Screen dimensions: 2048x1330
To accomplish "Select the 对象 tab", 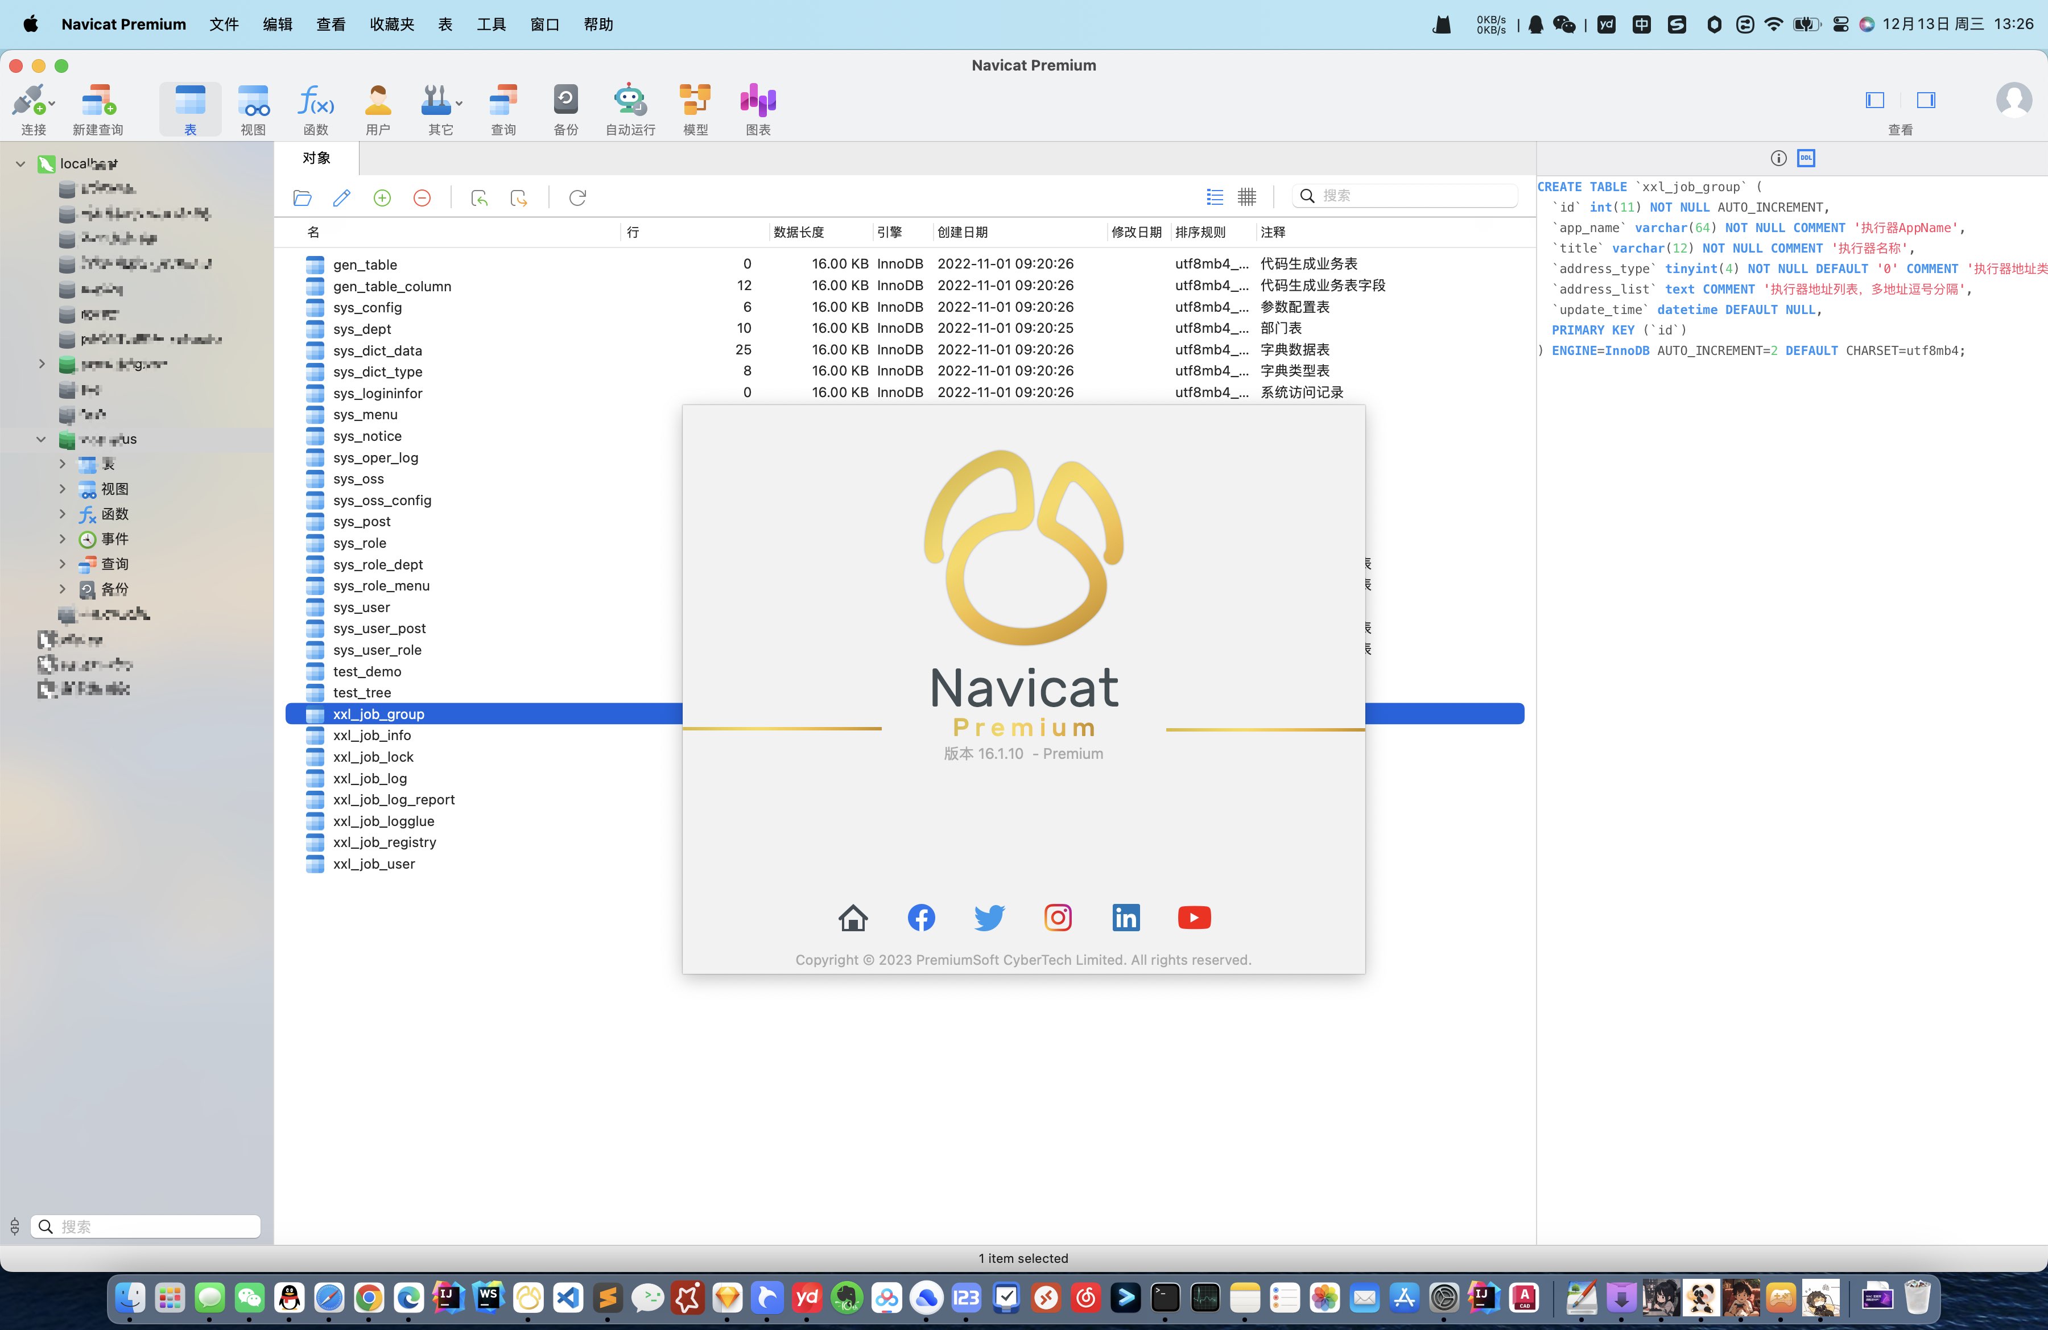I will coord(316,158).
